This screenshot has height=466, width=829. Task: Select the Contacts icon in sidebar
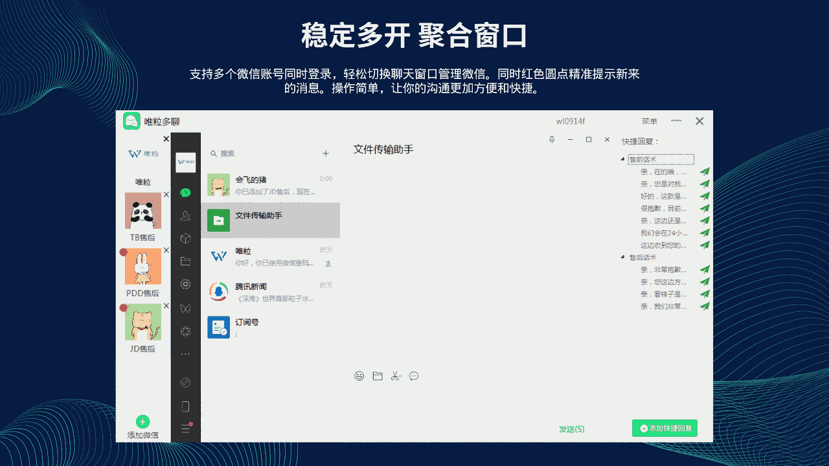point(185,216)
